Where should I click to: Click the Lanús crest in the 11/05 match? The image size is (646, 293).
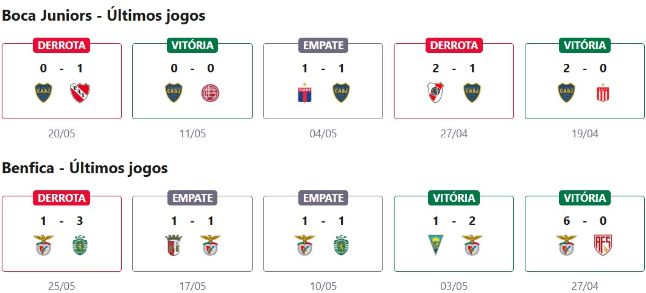[211, 93]
